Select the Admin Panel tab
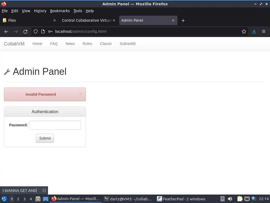The width and height of the screenshot is (270, 203). tap(148, 20)
